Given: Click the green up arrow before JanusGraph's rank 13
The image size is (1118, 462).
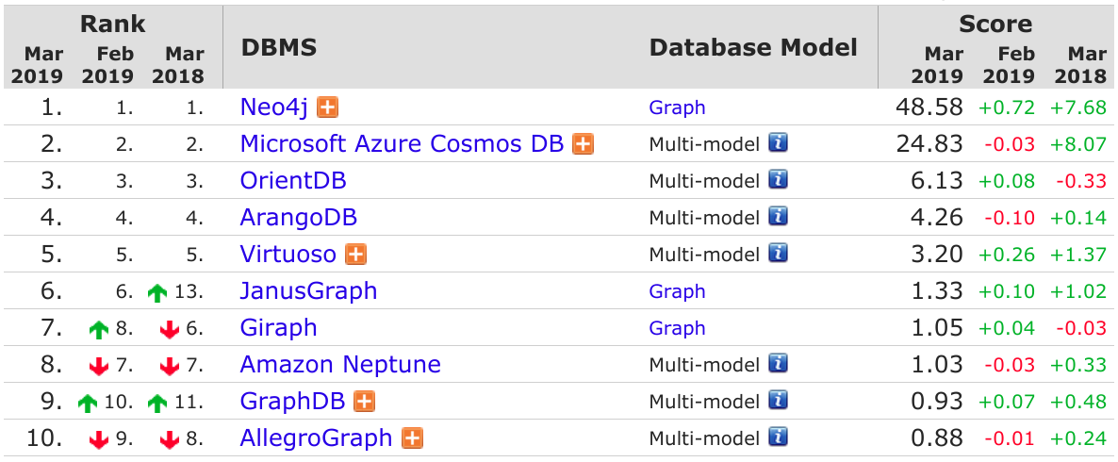Looking at the screenshot, I should point(157,292).
